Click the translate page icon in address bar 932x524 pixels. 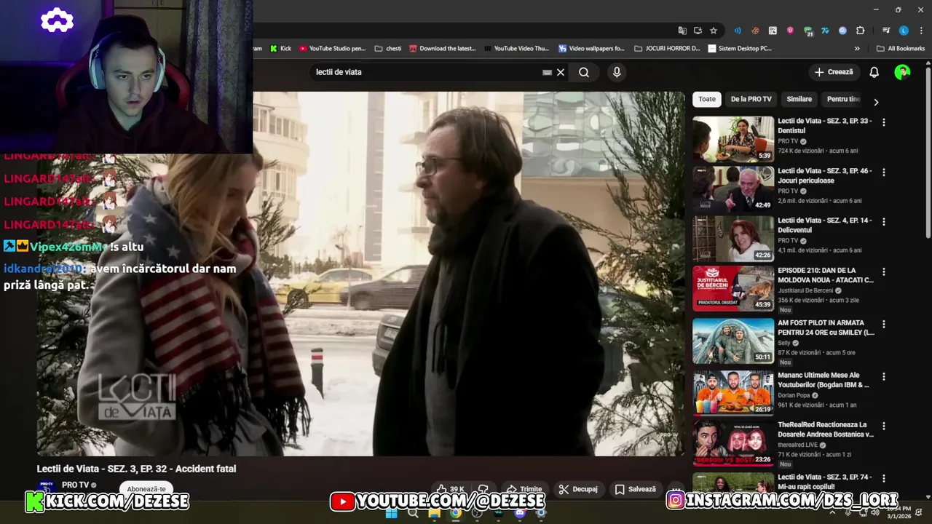coord(682,31)
